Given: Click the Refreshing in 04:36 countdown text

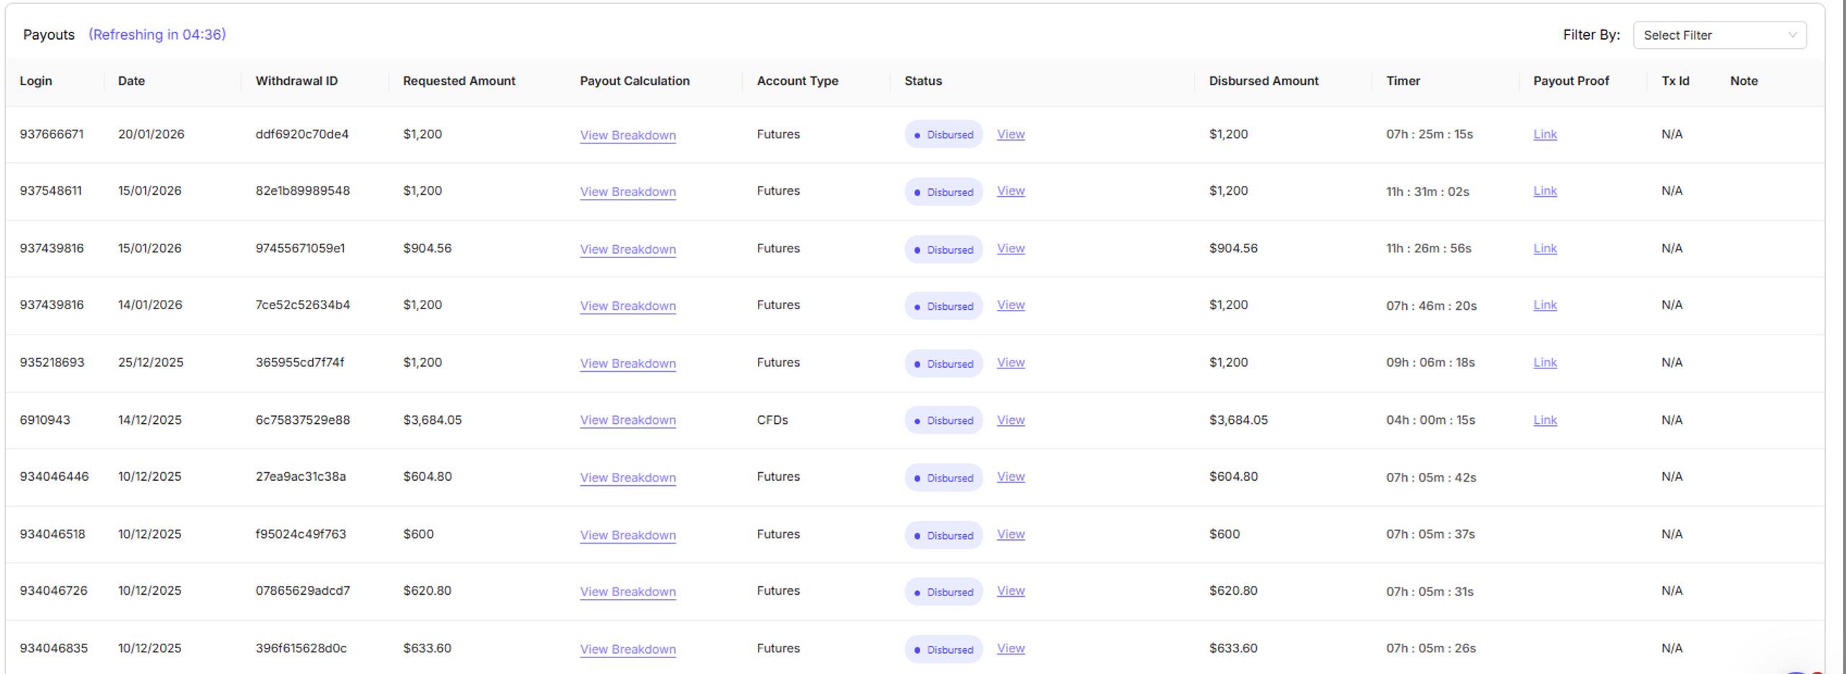Looking at the screenshot, I should 157,35.
